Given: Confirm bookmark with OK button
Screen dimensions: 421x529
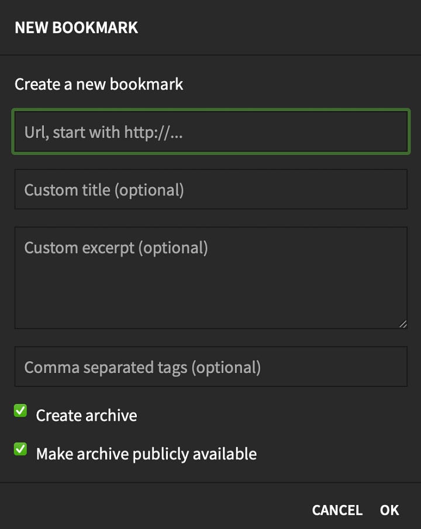Looking at the screenshot, I should click(x=389, y=510).
